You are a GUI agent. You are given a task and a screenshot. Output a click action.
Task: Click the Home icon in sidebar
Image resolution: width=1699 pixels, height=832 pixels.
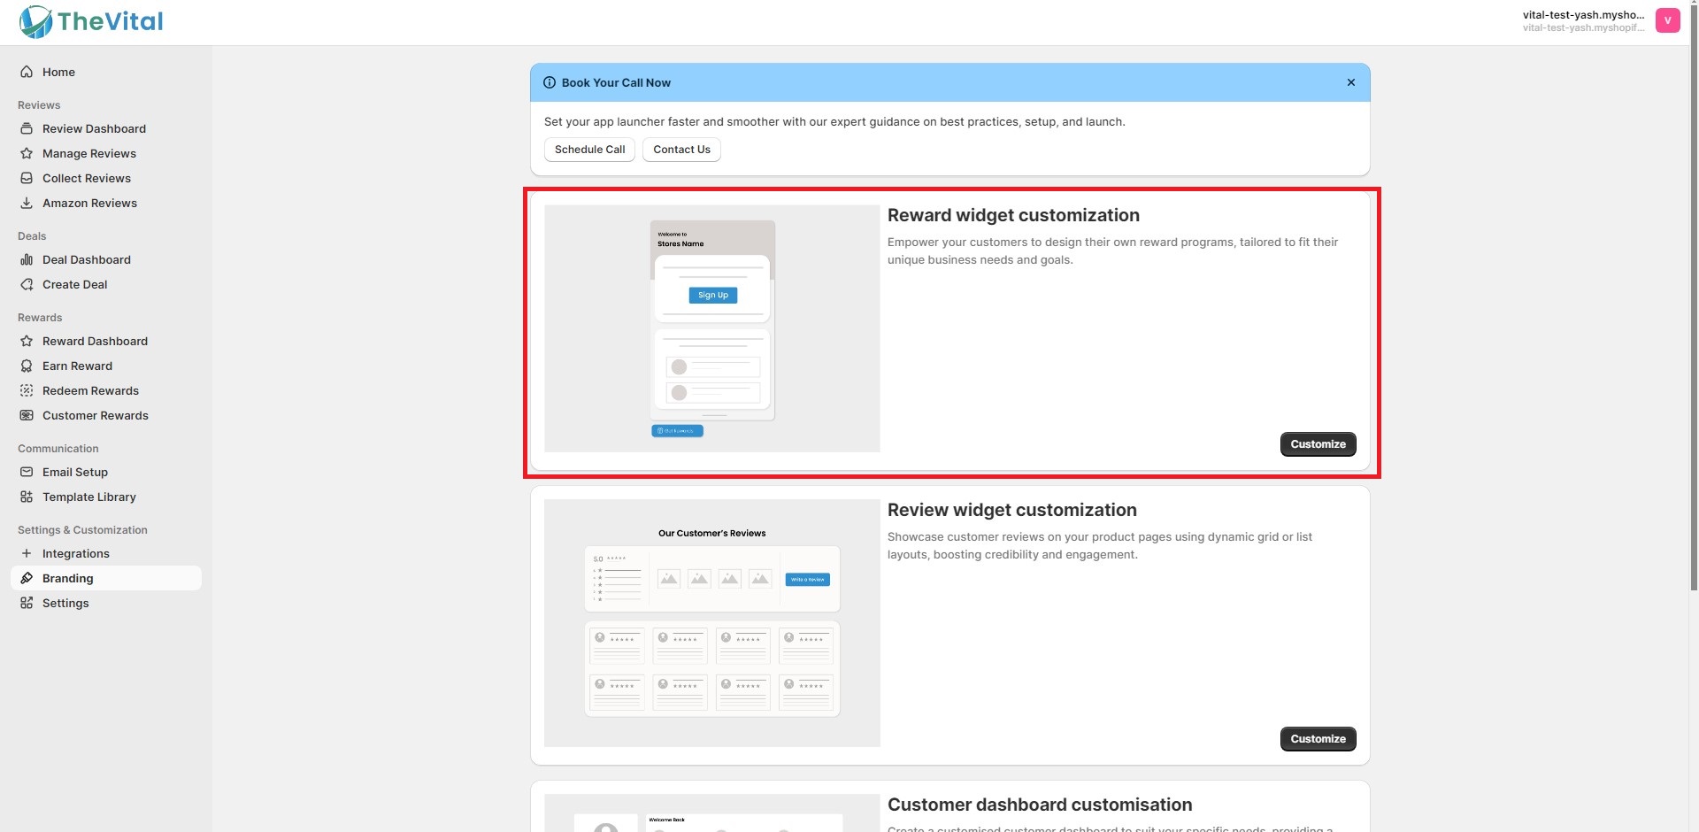tap(27, 72)
